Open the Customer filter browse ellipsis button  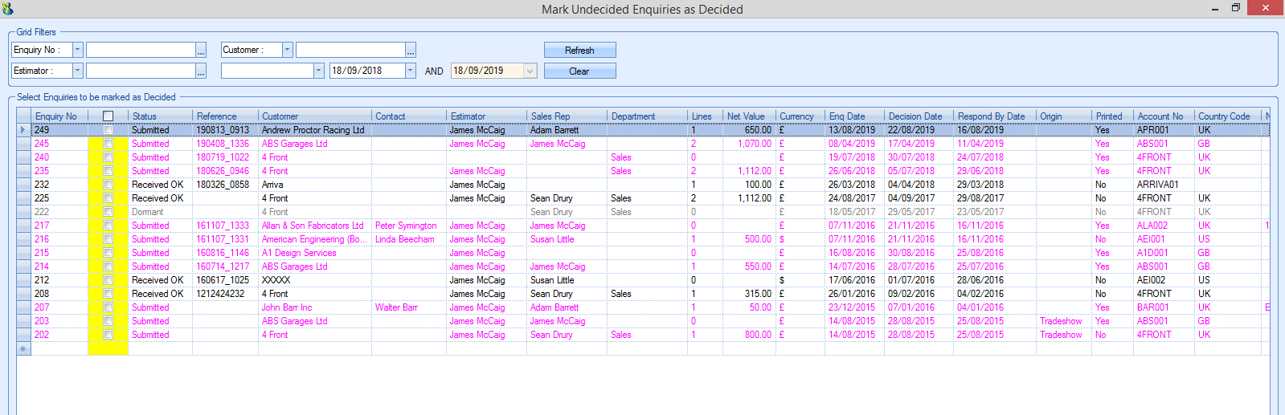[x=411, y=51]
